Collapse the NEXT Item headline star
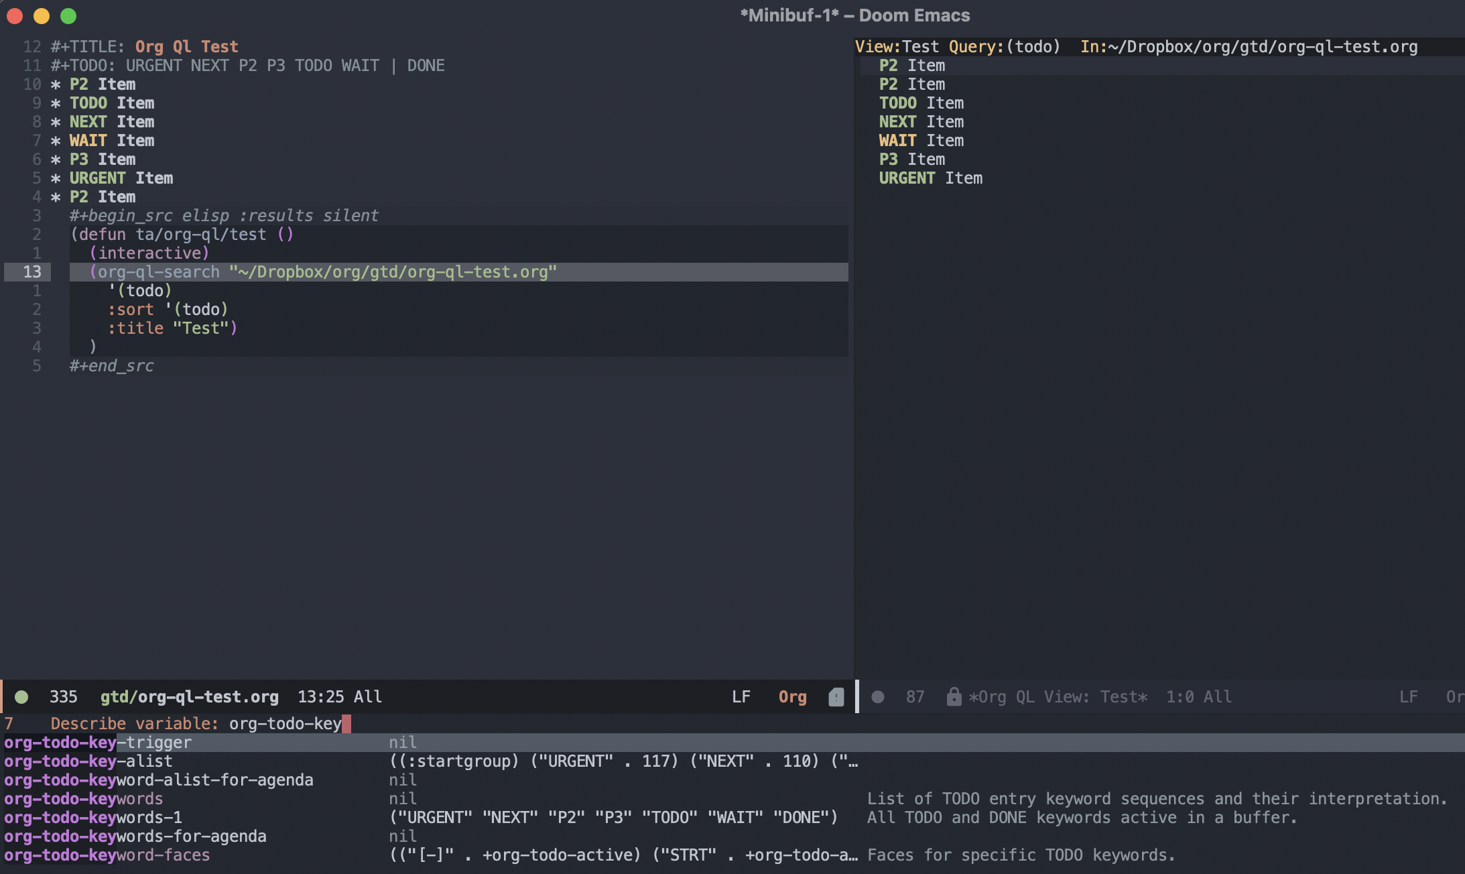 (x=56, y=121)
